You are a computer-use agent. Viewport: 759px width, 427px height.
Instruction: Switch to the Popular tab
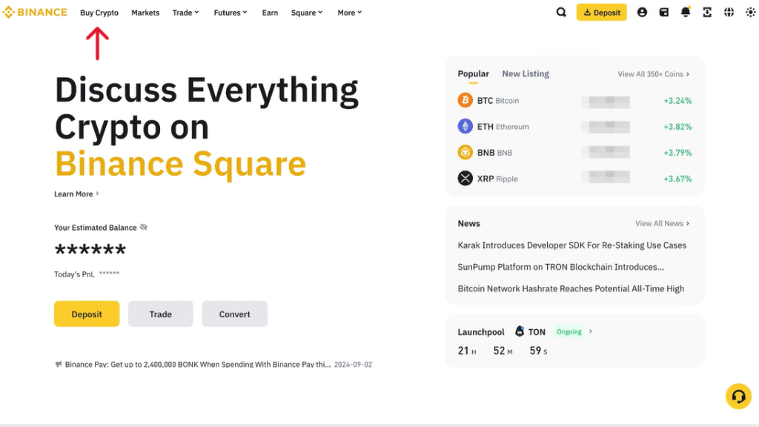point(474,73)
